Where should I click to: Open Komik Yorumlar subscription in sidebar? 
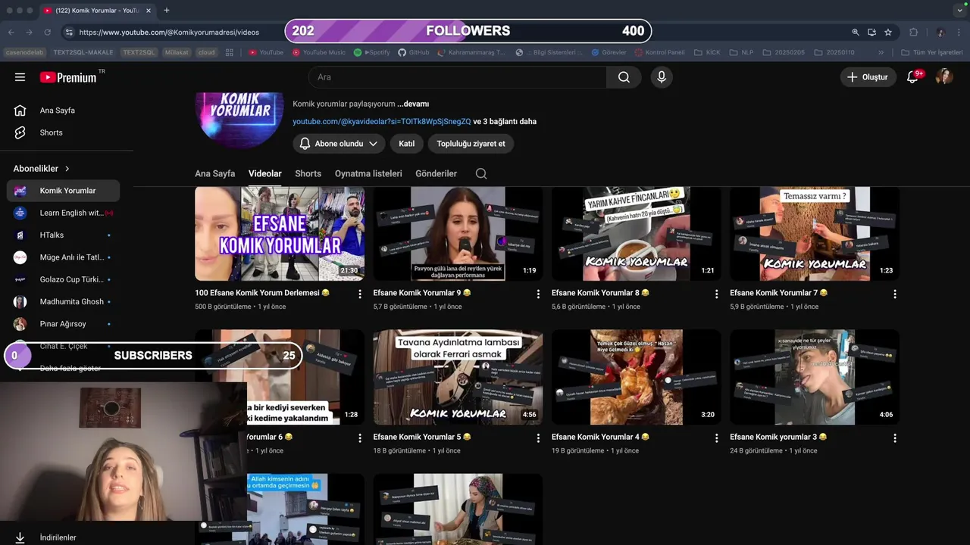tap(63, 191)
